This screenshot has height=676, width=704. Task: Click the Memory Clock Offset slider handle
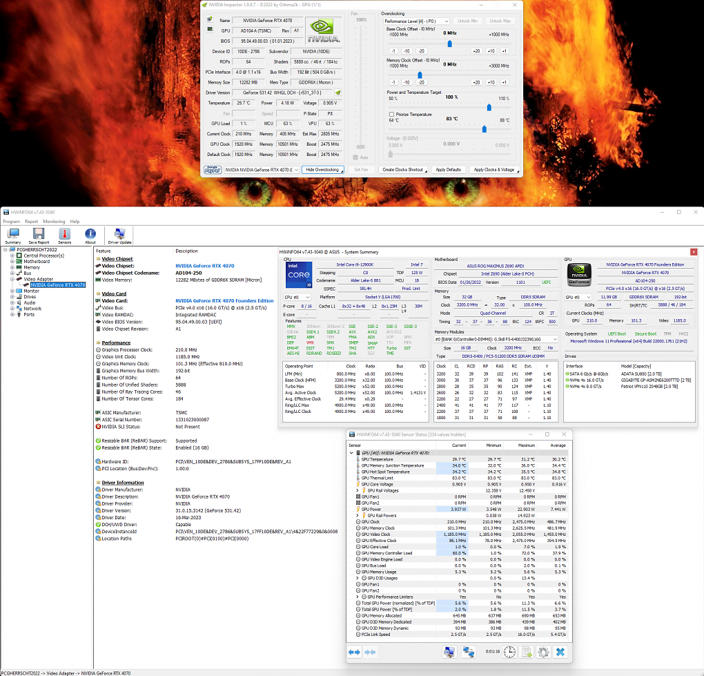click(x=420, y=75)
